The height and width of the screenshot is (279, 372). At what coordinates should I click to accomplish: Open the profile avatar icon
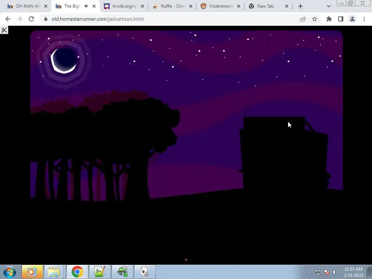pyautogui.click(x=352, y=19)
